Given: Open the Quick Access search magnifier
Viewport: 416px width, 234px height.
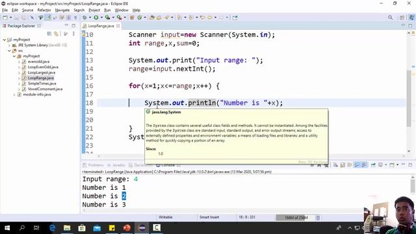Looking at the screenshot, I should pos(390,18).
